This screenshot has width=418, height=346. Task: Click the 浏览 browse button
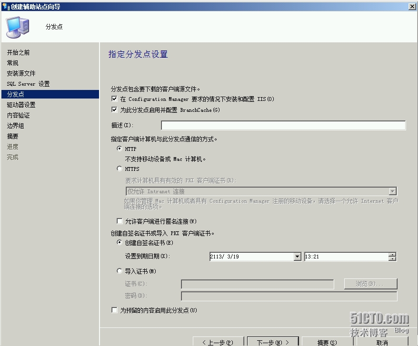370,284
